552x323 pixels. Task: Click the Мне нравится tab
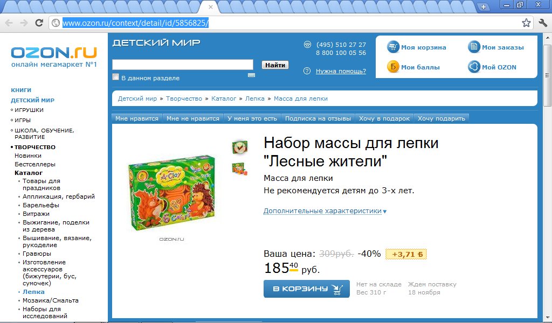[x=137, y=118]
